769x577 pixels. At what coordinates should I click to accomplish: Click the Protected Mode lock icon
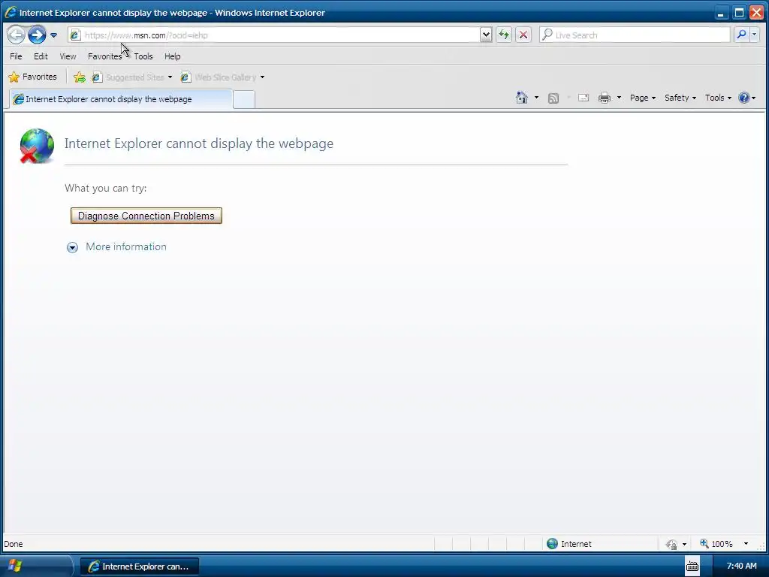[x=671, y=544]
